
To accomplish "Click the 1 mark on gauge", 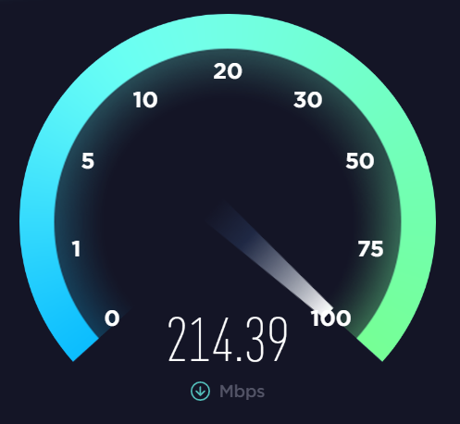I will pos(76,249).
